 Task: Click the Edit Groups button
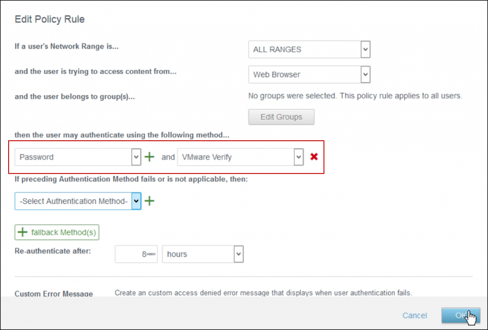point(281,117)
